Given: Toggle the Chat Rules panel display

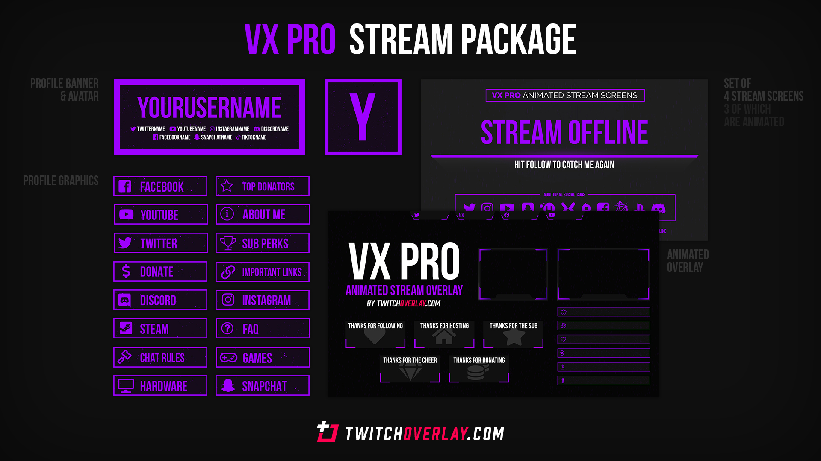Looking at the screenshot, I should click(161, 357).
